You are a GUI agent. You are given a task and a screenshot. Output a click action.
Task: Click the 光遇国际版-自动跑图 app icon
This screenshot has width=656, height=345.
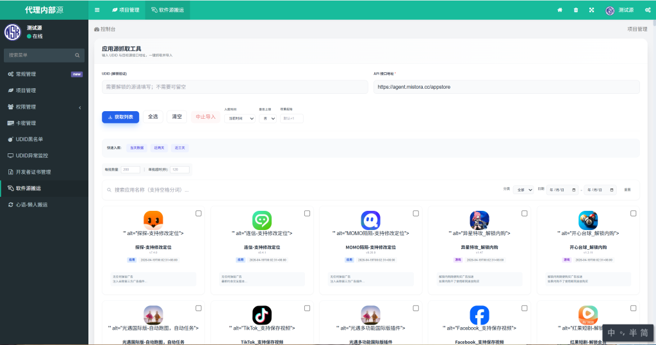153,315
